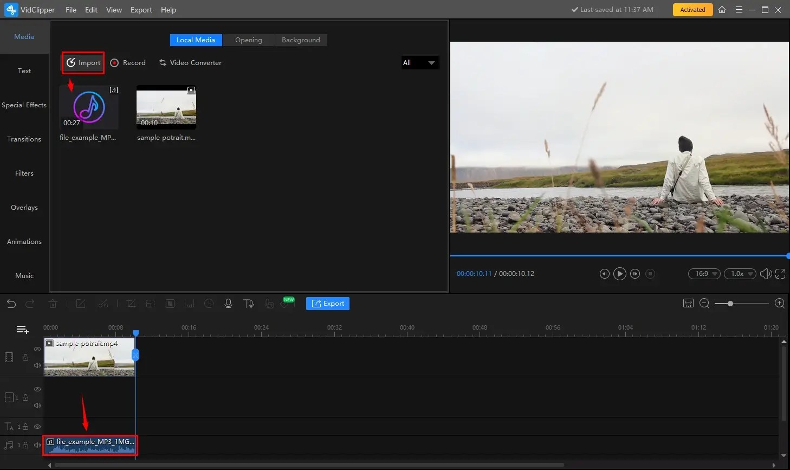Open the Speed adjustment clock icon
790x470 pixels.
tap(209, 303)
